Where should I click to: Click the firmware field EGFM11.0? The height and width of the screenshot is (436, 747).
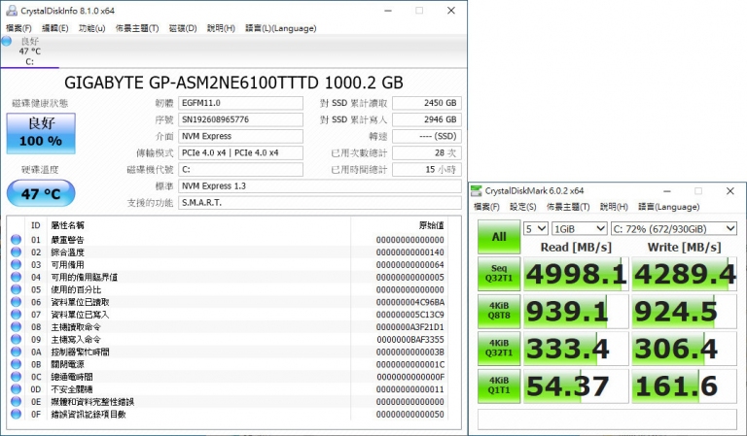click(x=240, y=103)
